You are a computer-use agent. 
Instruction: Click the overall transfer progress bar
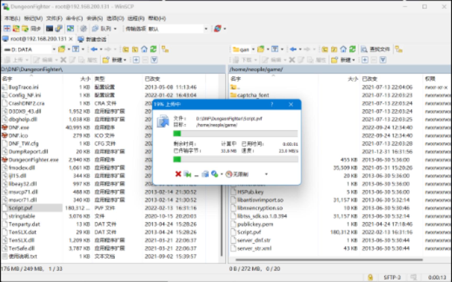click(x=235, y=159)
